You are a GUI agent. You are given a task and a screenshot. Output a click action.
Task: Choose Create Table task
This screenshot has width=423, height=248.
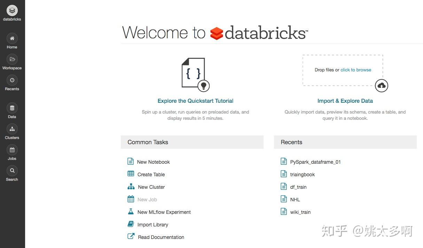(x=151, y=175)
